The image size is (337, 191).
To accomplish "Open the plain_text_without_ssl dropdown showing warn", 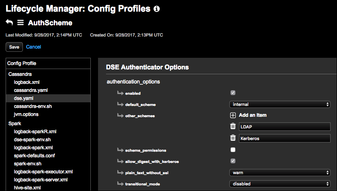I will (x=280, y=173).
